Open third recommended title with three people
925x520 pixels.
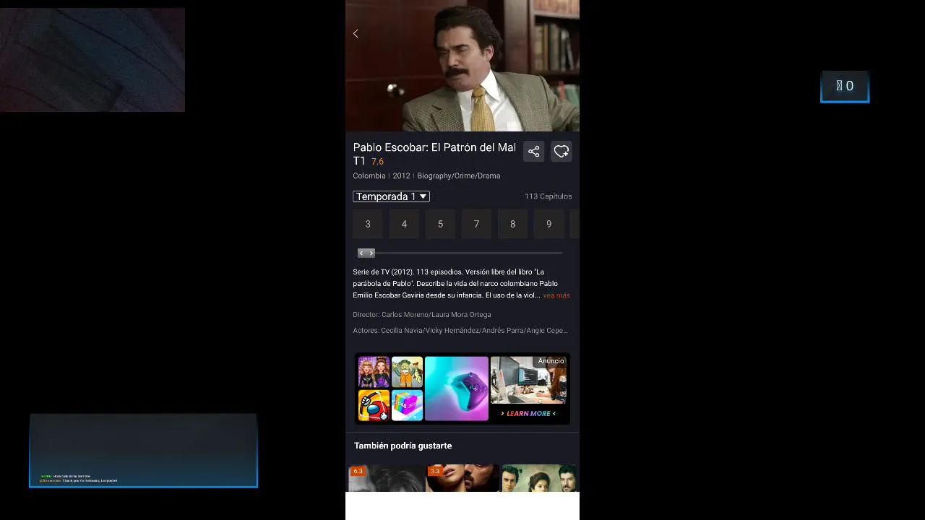[540, 478]
